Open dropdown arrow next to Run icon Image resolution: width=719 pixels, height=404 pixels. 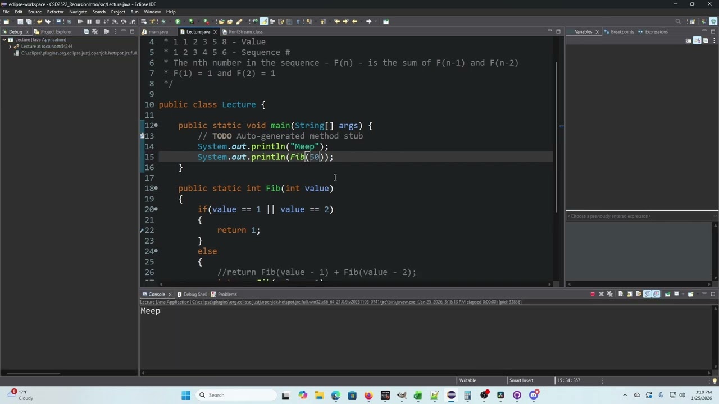click(184, 21)
